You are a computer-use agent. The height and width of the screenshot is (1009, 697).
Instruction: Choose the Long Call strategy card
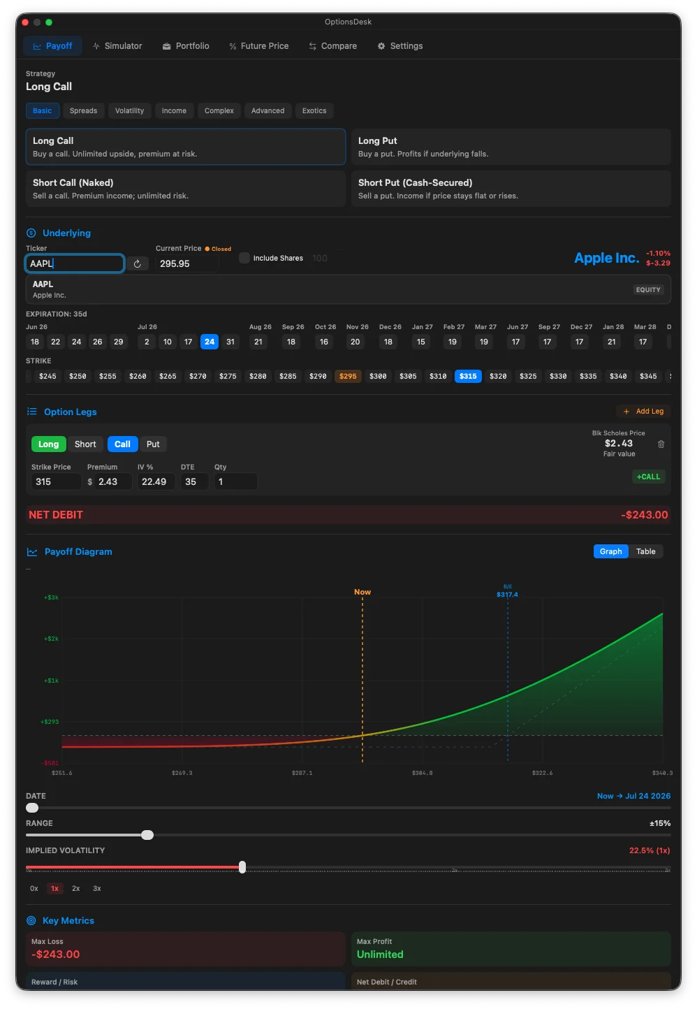(186, 147)
